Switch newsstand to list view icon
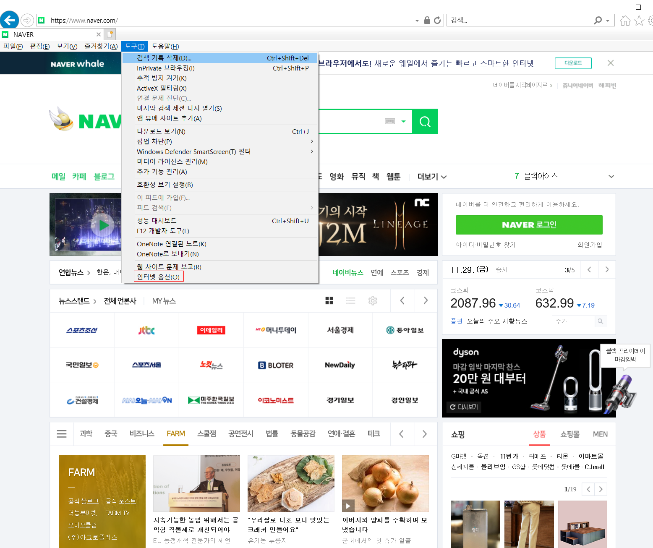The height and width of the screenshot is (548, 653). (351, 300)
